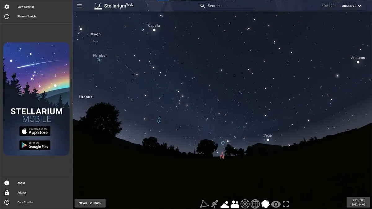
Task: Expand the Observe dropdown
Action: [x=351, y=6]
